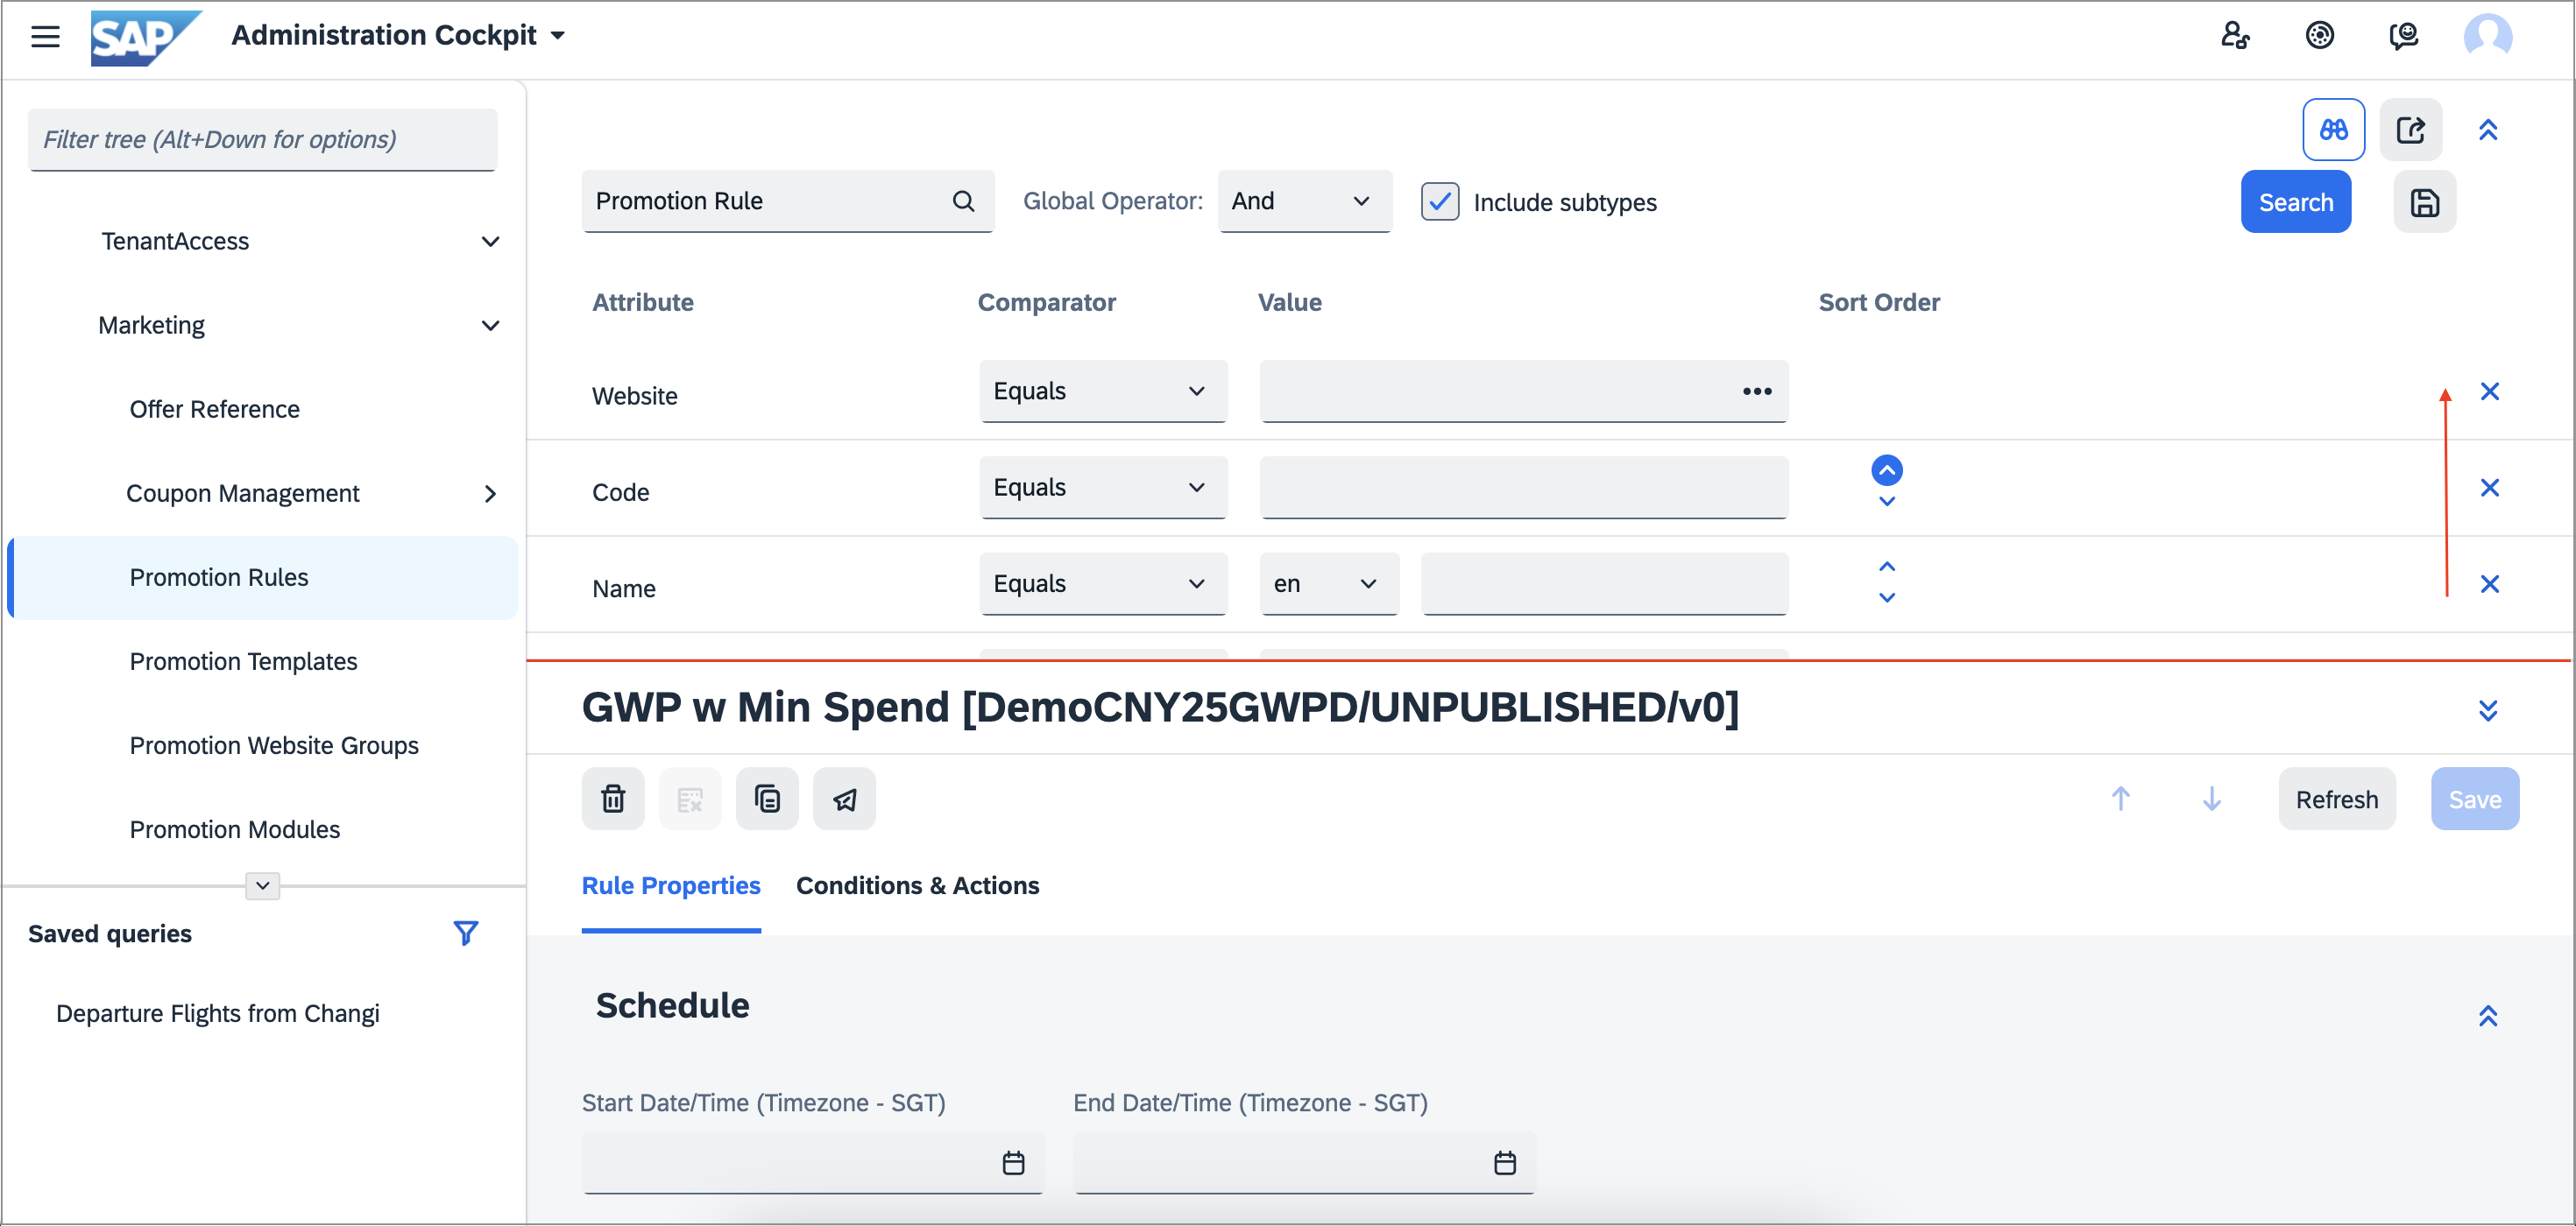Click the Filter tree input field
The width and height of the screenshot is (2576, 1226).
click(x=262, y=140)
